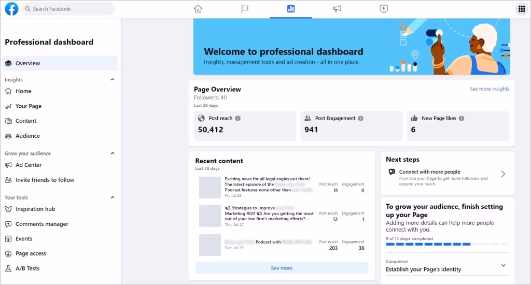Select Overview in the sidebar

pyautogui.click(x=60, y=63)
